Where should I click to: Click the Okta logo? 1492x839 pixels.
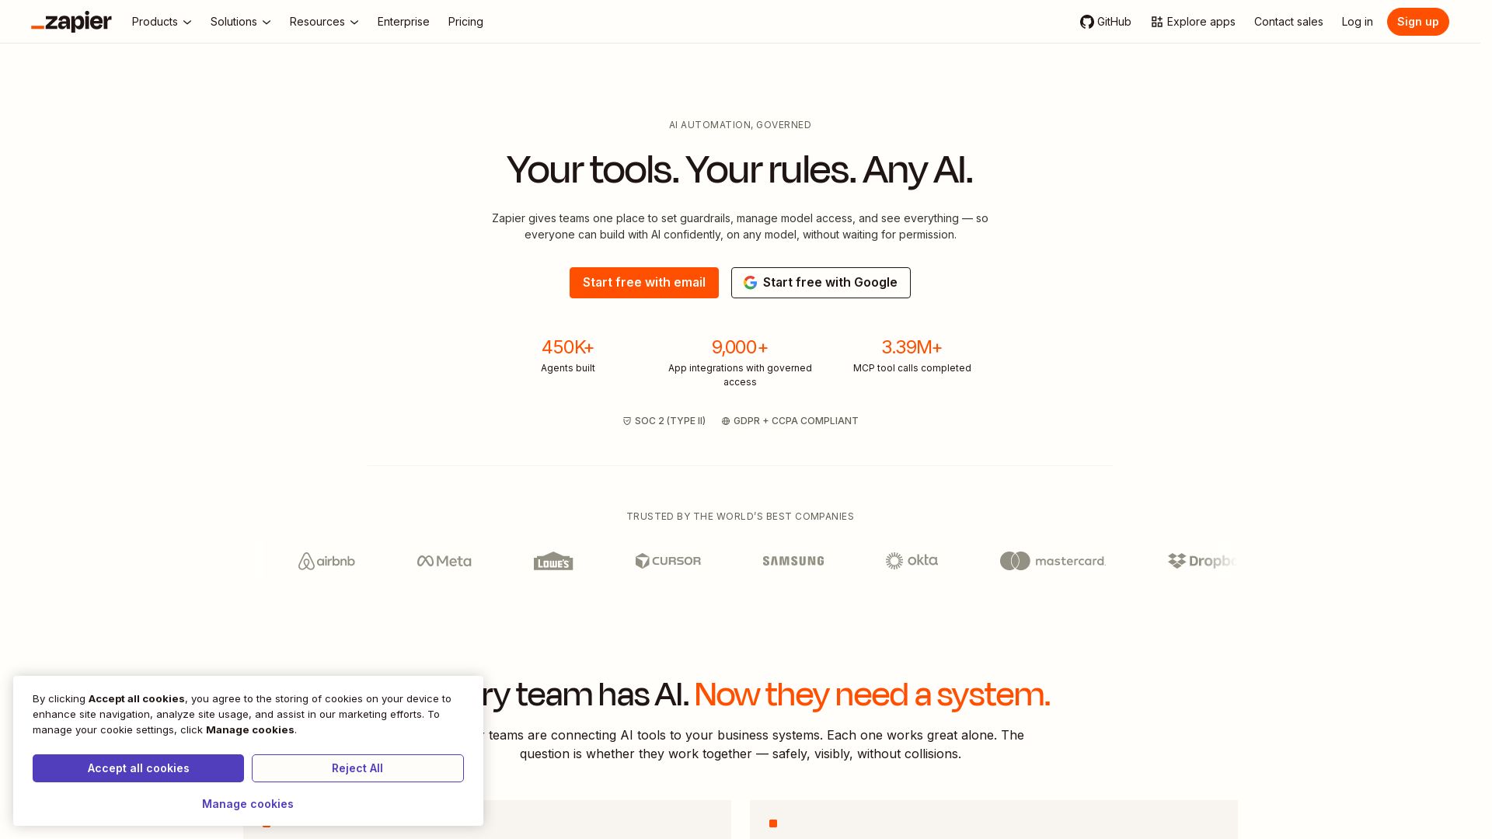912,560
